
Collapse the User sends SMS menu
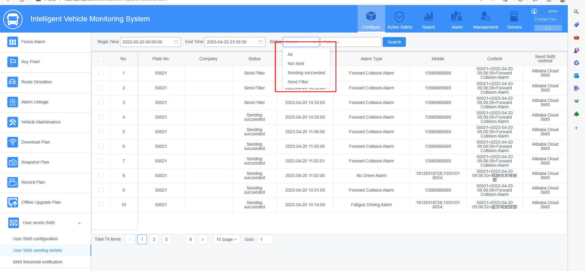tap(79, 223)
